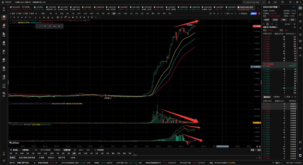Viewport: 303px width, 165px height.
Task: Open the 周期 period dropdown
Action: (x=44, y=13)
